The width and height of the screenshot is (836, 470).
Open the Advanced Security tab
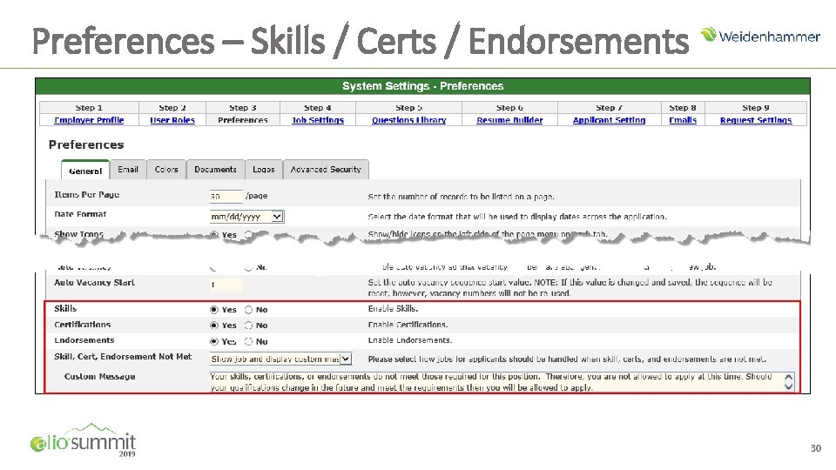[x=326, y=170]
